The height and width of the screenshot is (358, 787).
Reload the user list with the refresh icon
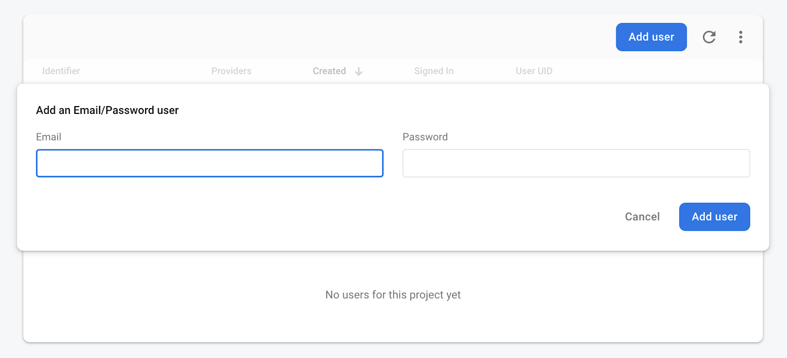click(709, 37)
